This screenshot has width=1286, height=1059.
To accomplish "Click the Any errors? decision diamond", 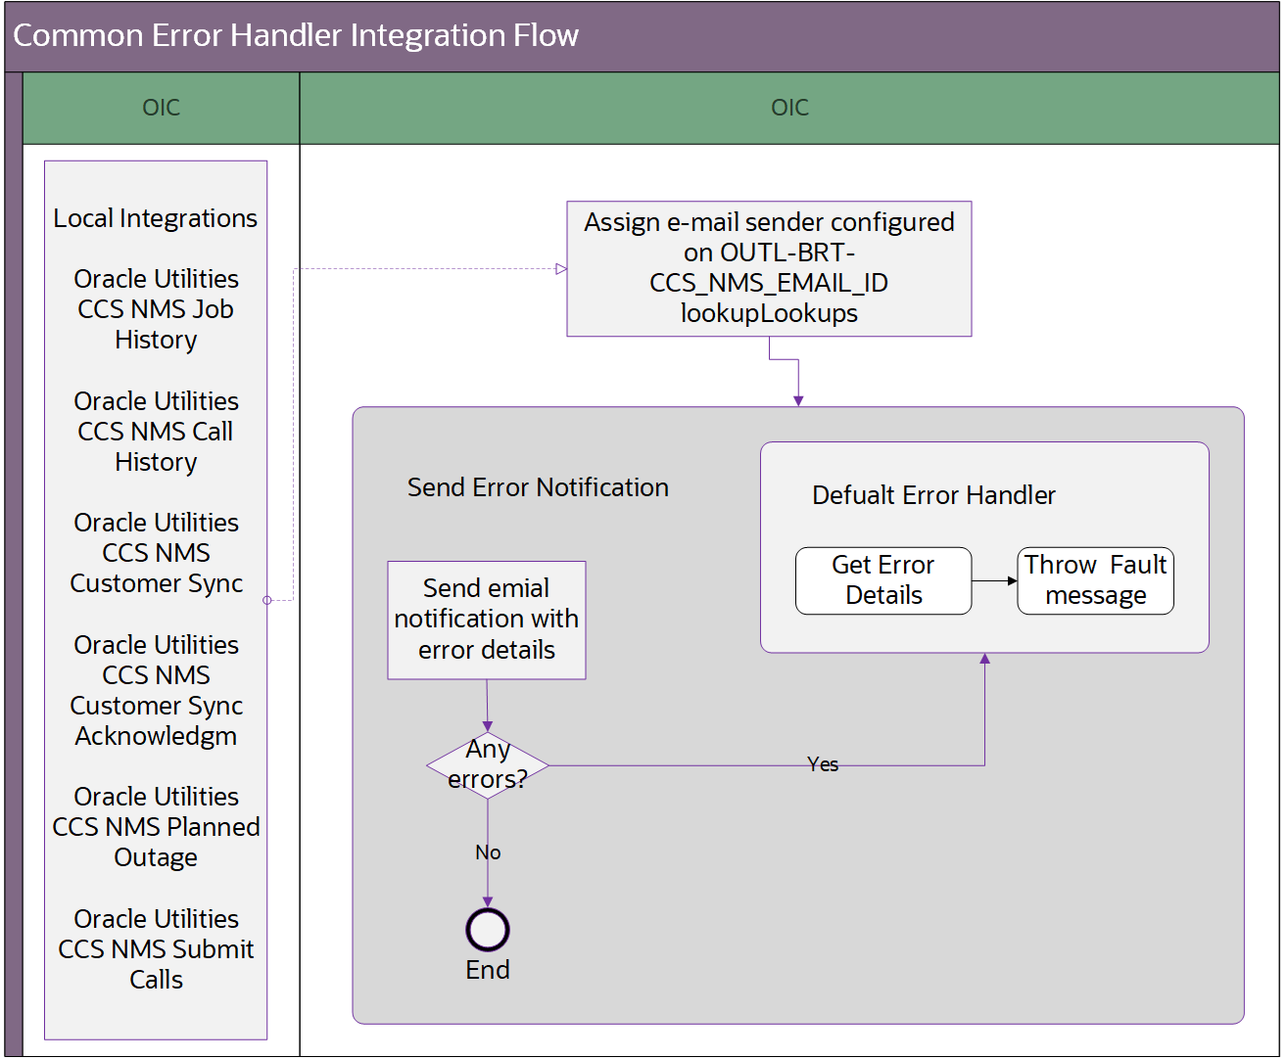I will [487, 764].
